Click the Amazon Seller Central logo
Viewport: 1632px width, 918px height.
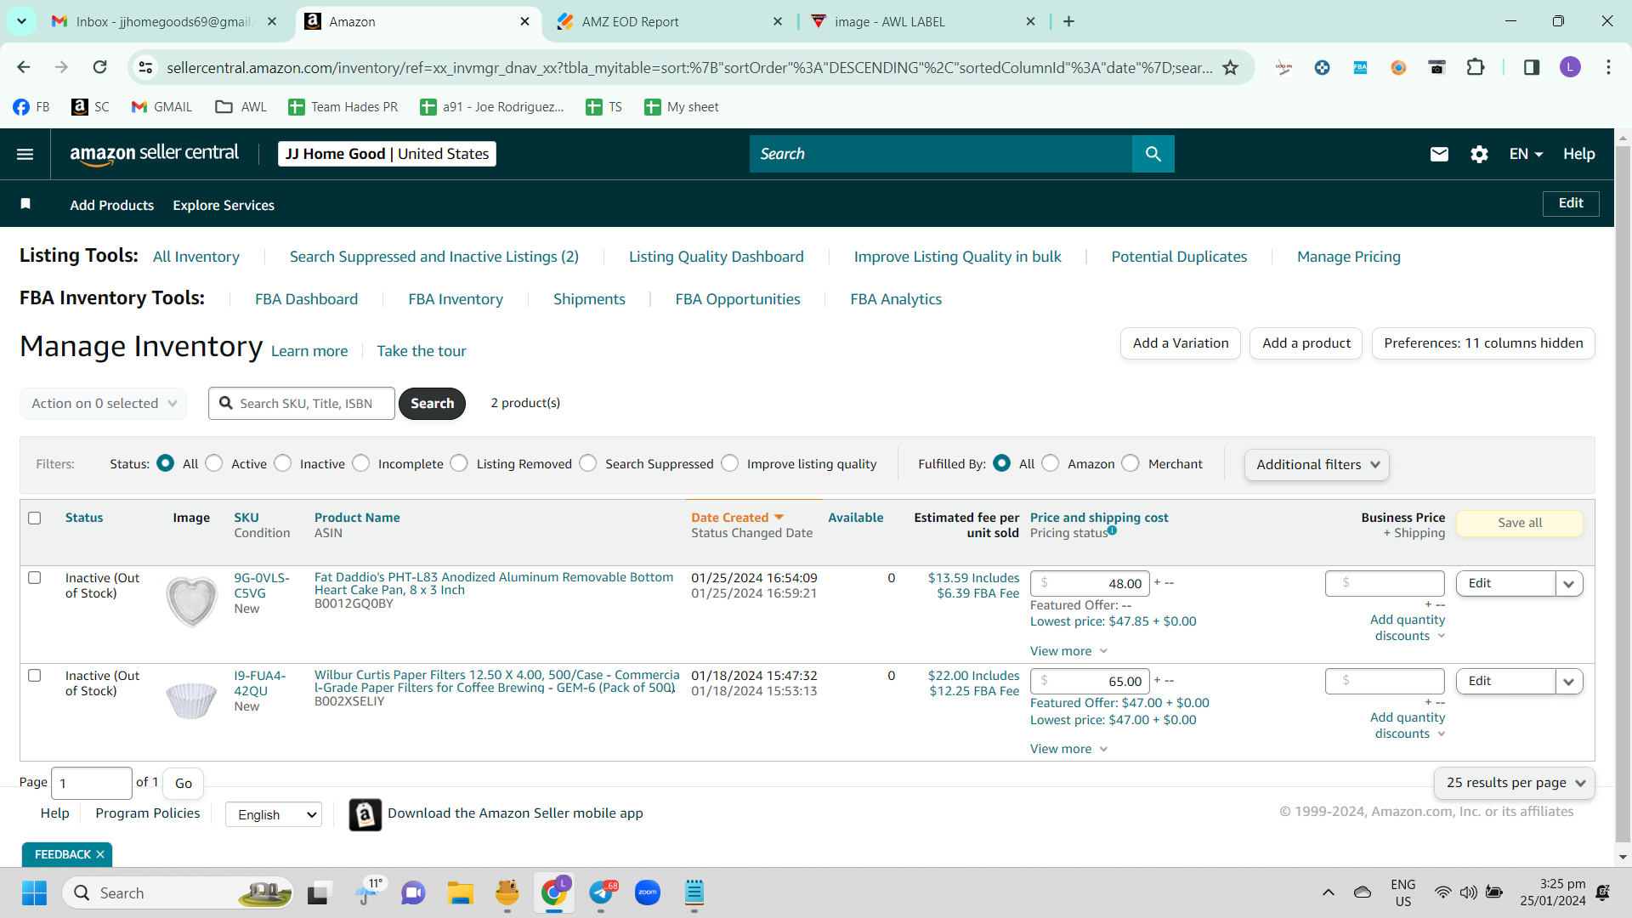155,154
